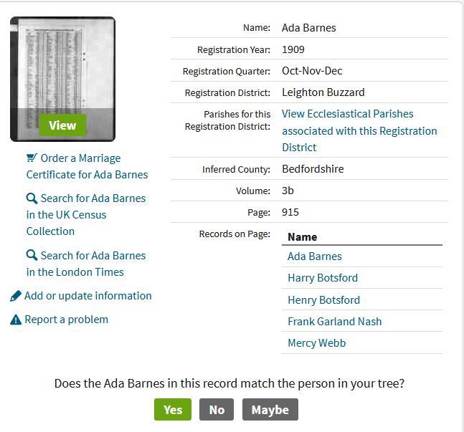The width and height of the screenshot is (464, 432).
Task: Click the shopping cart icon beside Order a Marriage Certificate
Action: click(32, 158)
